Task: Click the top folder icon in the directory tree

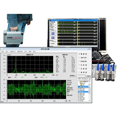Action: (x=80, y=81)
